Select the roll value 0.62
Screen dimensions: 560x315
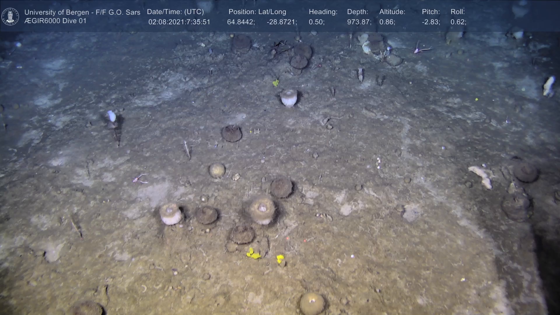pyautogui.click(x=458, y=22)
